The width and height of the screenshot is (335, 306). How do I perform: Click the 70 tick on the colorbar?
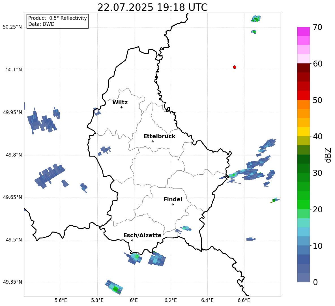pyautogui.click(x=317, y=27)
